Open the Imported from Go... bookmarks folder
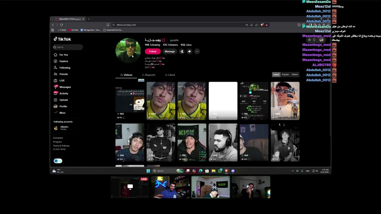 (113, 30)
